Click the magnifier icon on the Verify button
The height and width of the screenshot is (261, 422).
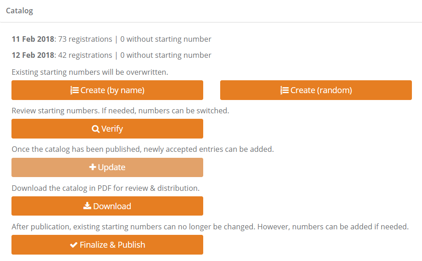pos(95,129)
